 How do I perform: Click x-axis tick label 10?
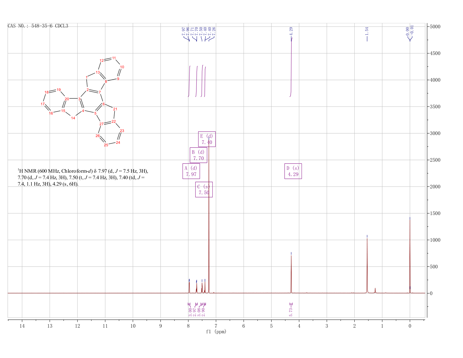coord(133,326)
